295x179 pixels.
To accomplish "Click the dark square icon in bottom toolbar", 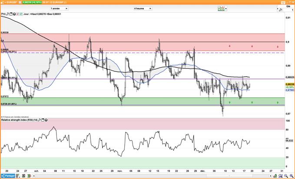I will pos(24,176).
